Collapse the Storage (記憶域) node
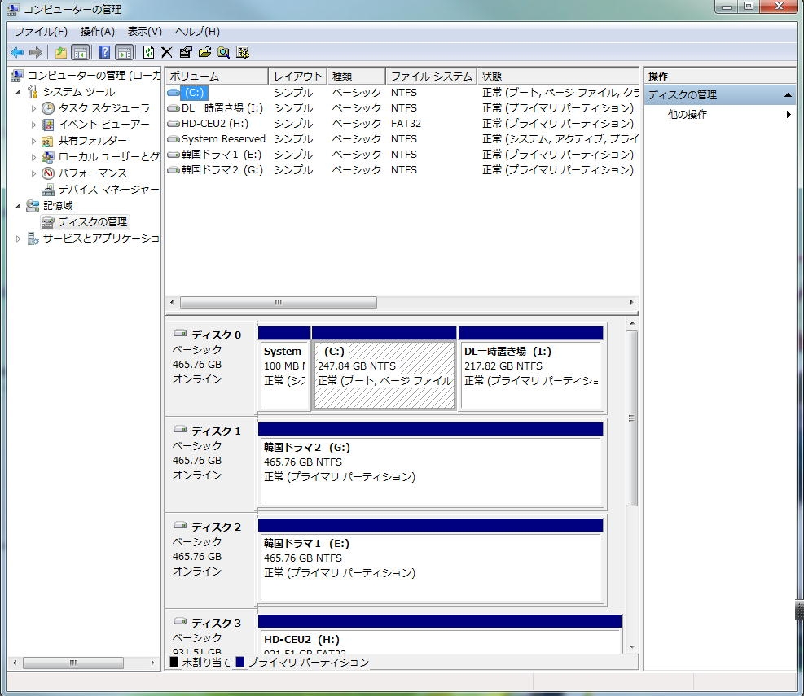Screen dimensions: 804x696 [x=18, y=206]
